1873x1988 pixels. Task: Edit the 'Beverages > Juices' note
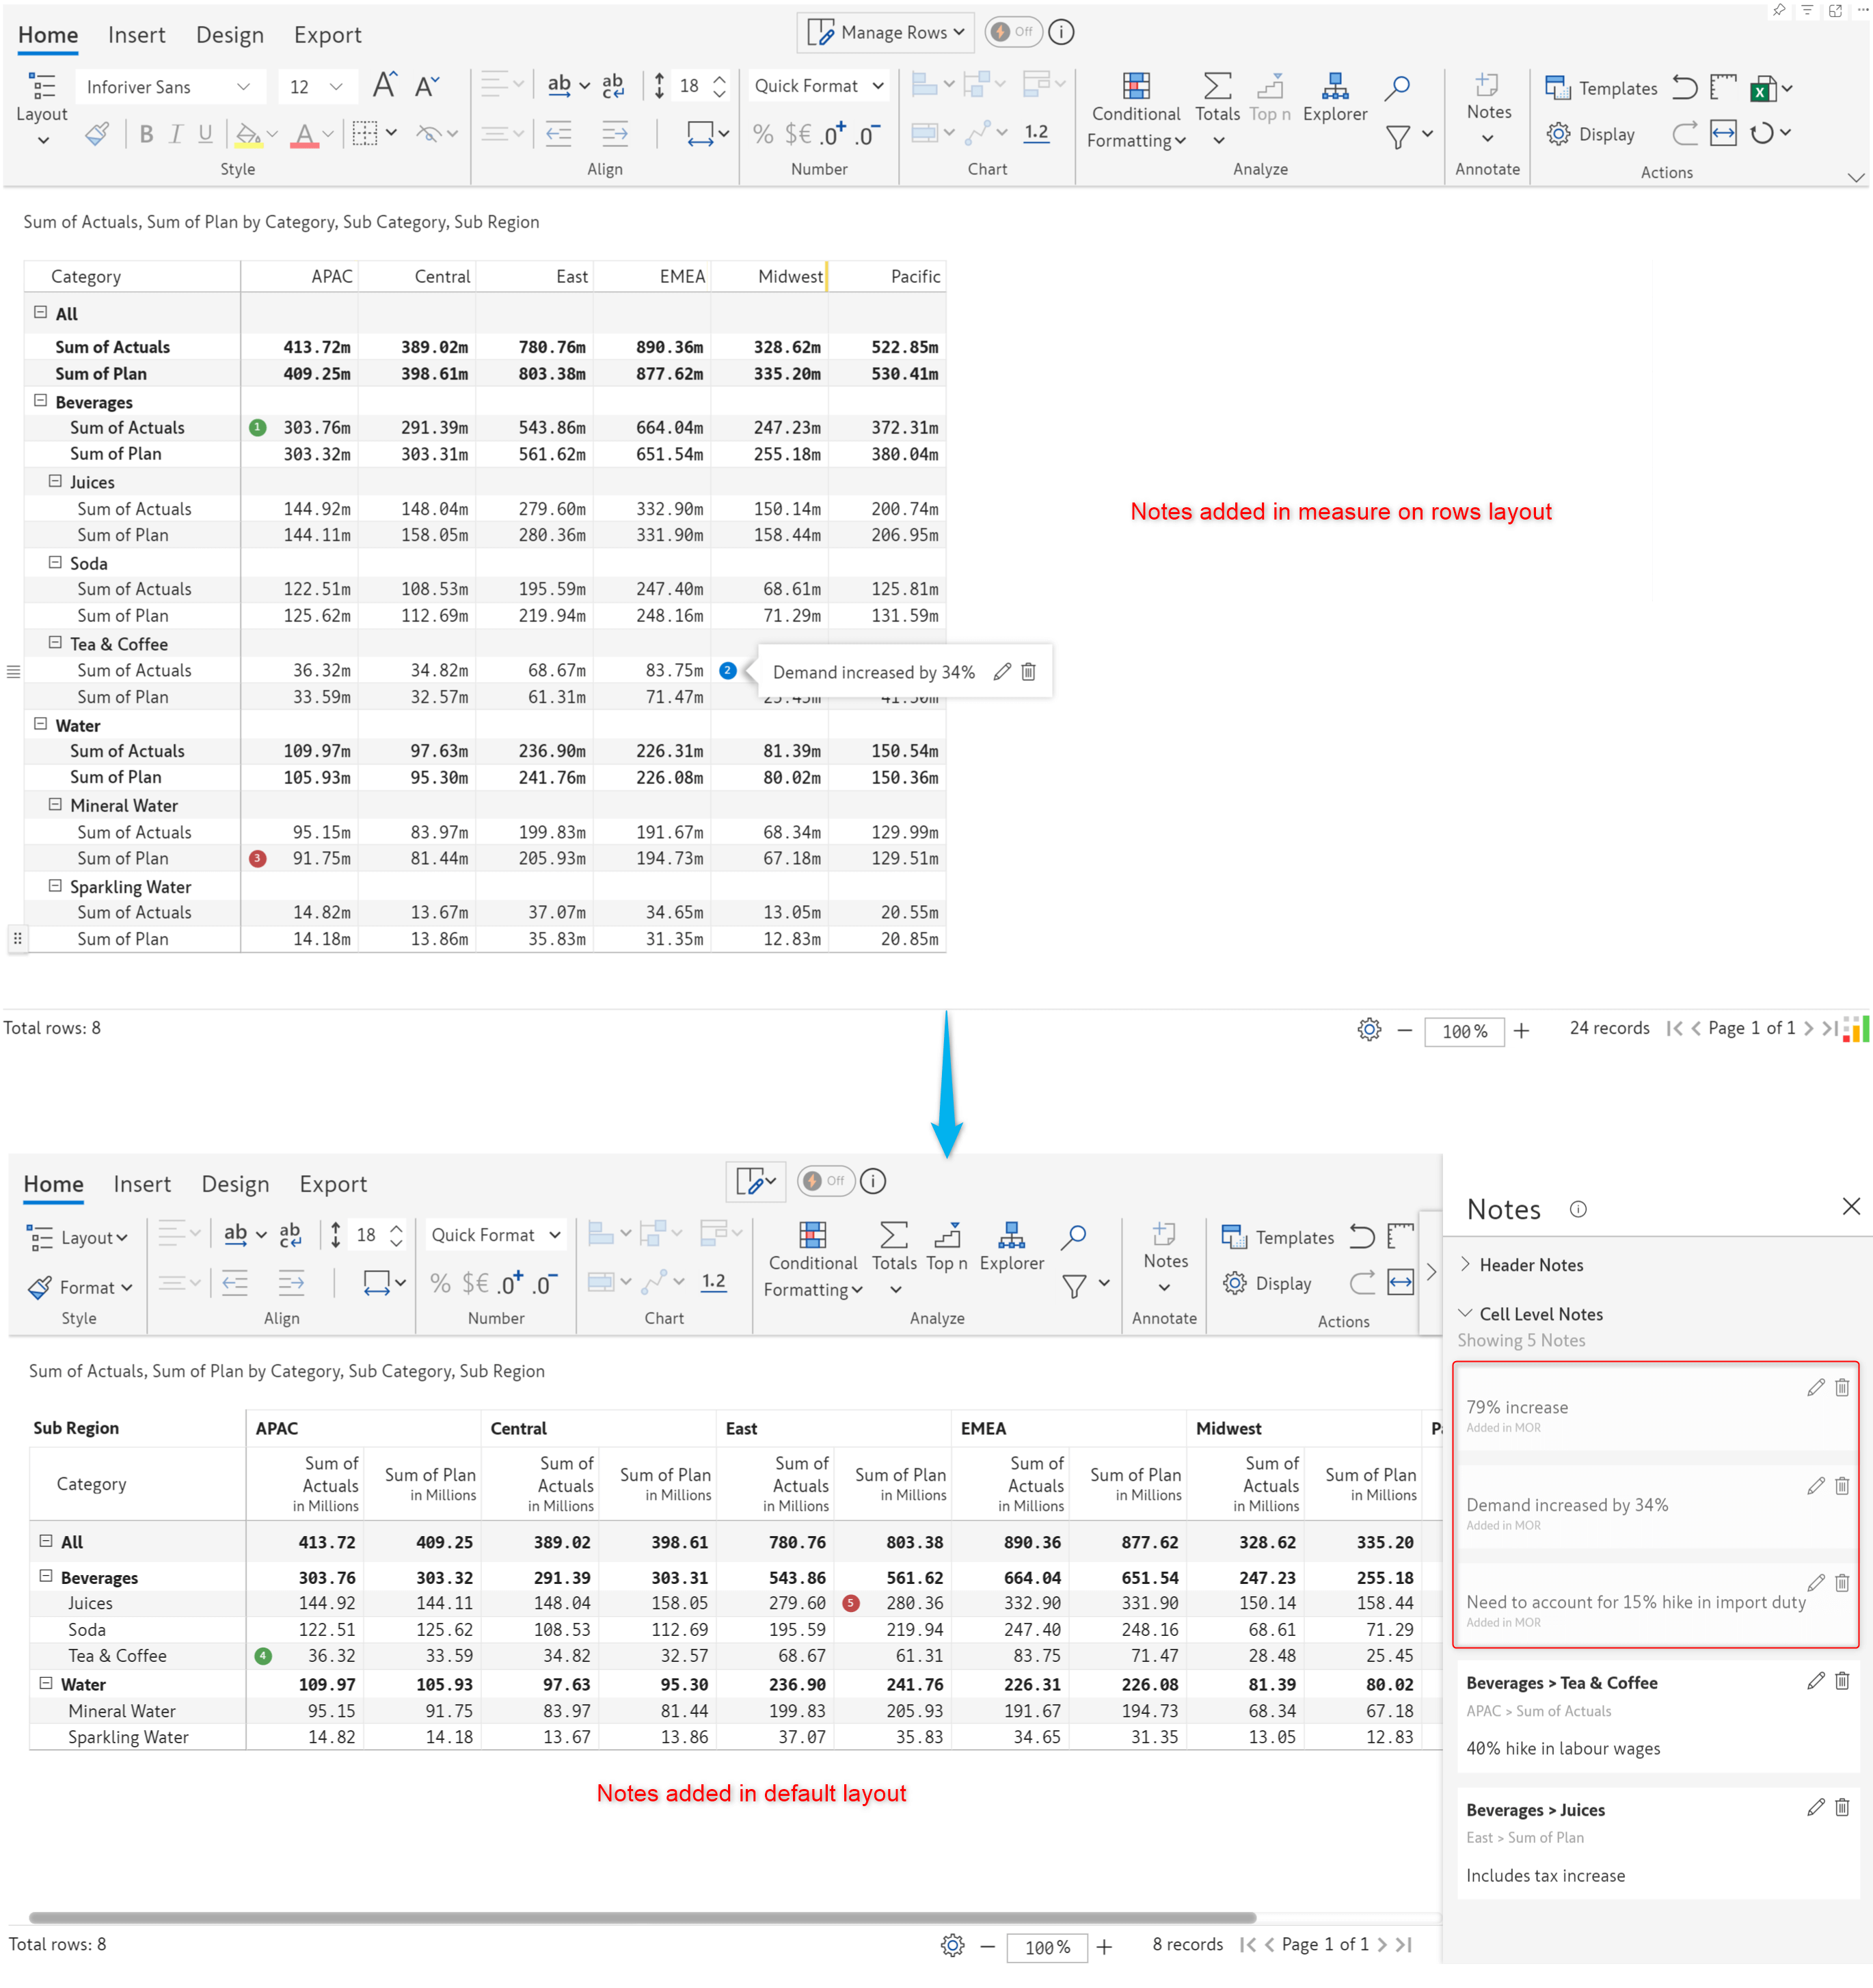coord(1816,1807)
